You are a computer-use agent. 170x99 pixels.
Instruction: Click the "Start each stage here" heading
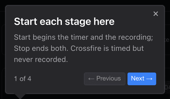click(64, 21)
